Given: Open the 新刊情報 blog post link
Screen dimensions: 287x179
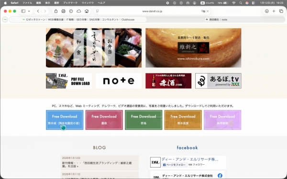Looking at the screenshot, I should (97, 165).
